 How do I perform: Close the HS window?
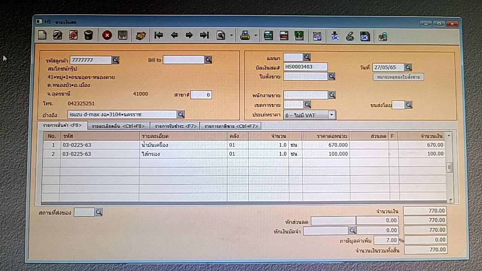point(452,24)
